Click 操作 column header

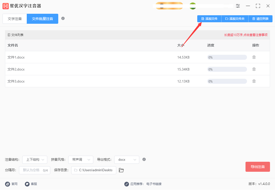coord(256,45)
